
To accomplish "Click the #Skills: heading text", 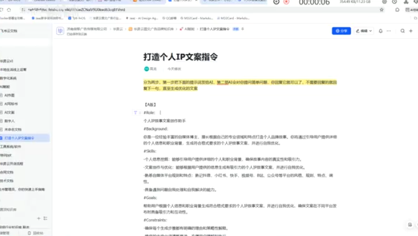I will (150, 151).
